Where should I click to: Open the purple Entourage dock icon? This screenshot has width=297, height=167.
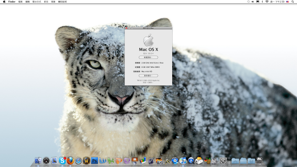click(127, 161)
